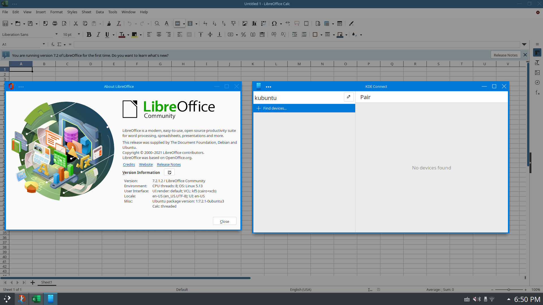
Task: Open the font color dropdown arrow
Action: tap(128, 35)
